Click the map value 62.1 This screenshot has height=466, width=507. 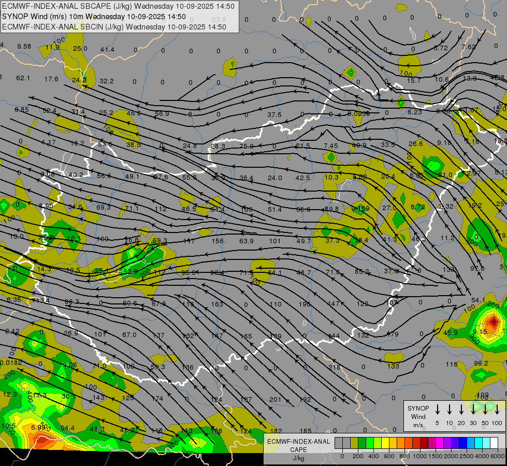pyautogui.click(x=23, y=78)
